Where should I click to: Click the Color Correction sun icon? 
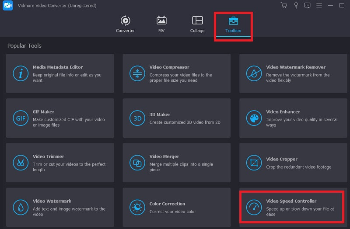[x=137, y=207]
